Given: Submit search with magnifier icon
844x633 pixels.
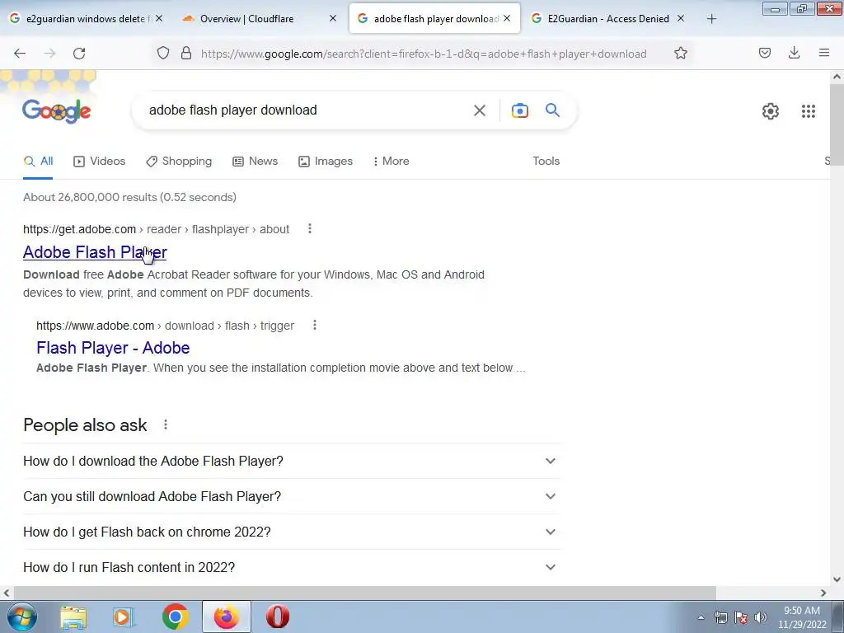Looking at the screenshot, I should (x=553, y=110).
